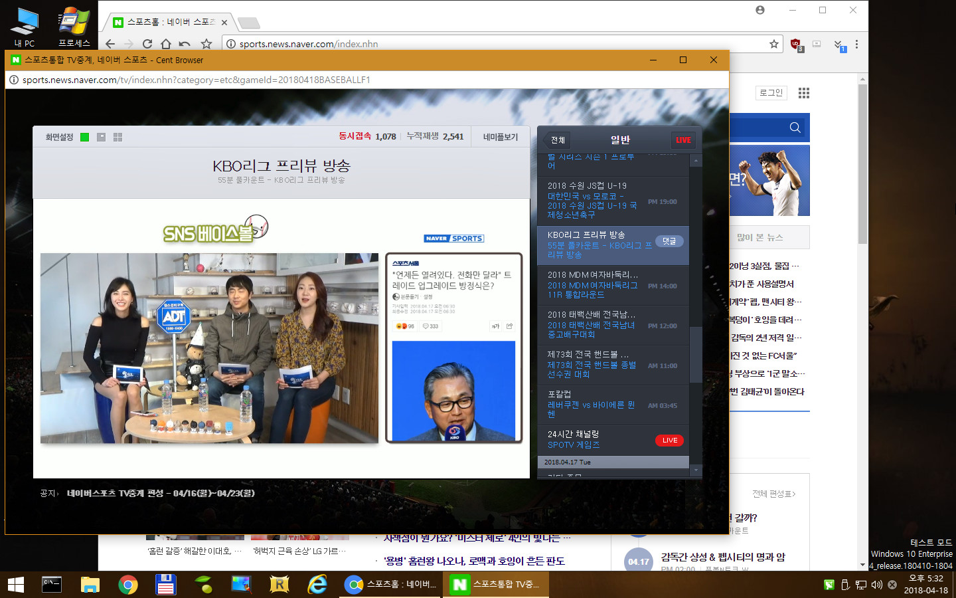This screenshot has height=598, width=956.
Task: Click the undo closed tab arrow icon
Action: click(185, 44)
